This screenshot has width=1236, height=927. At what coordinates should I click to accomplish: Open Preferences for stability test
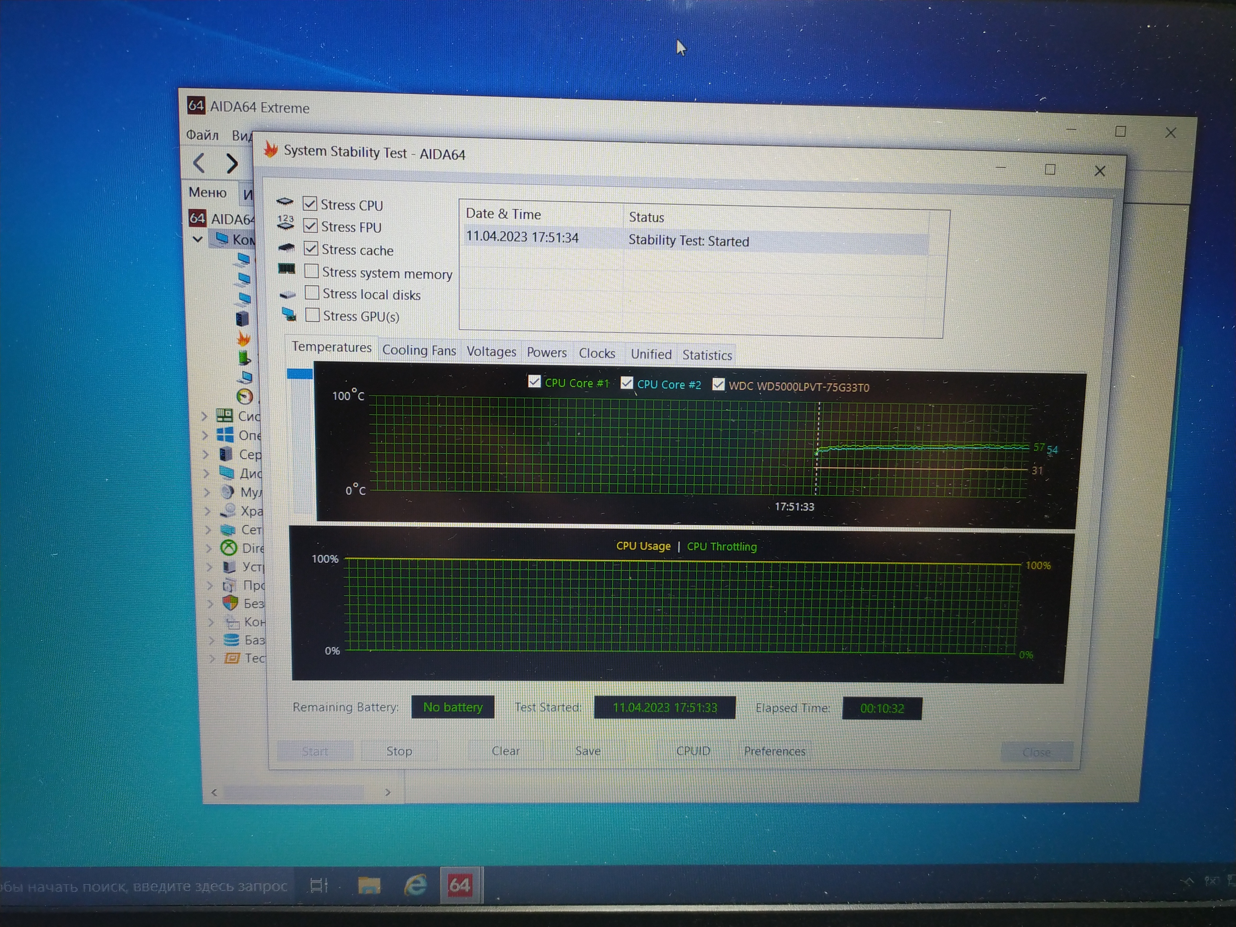click(x=774, y=752)
